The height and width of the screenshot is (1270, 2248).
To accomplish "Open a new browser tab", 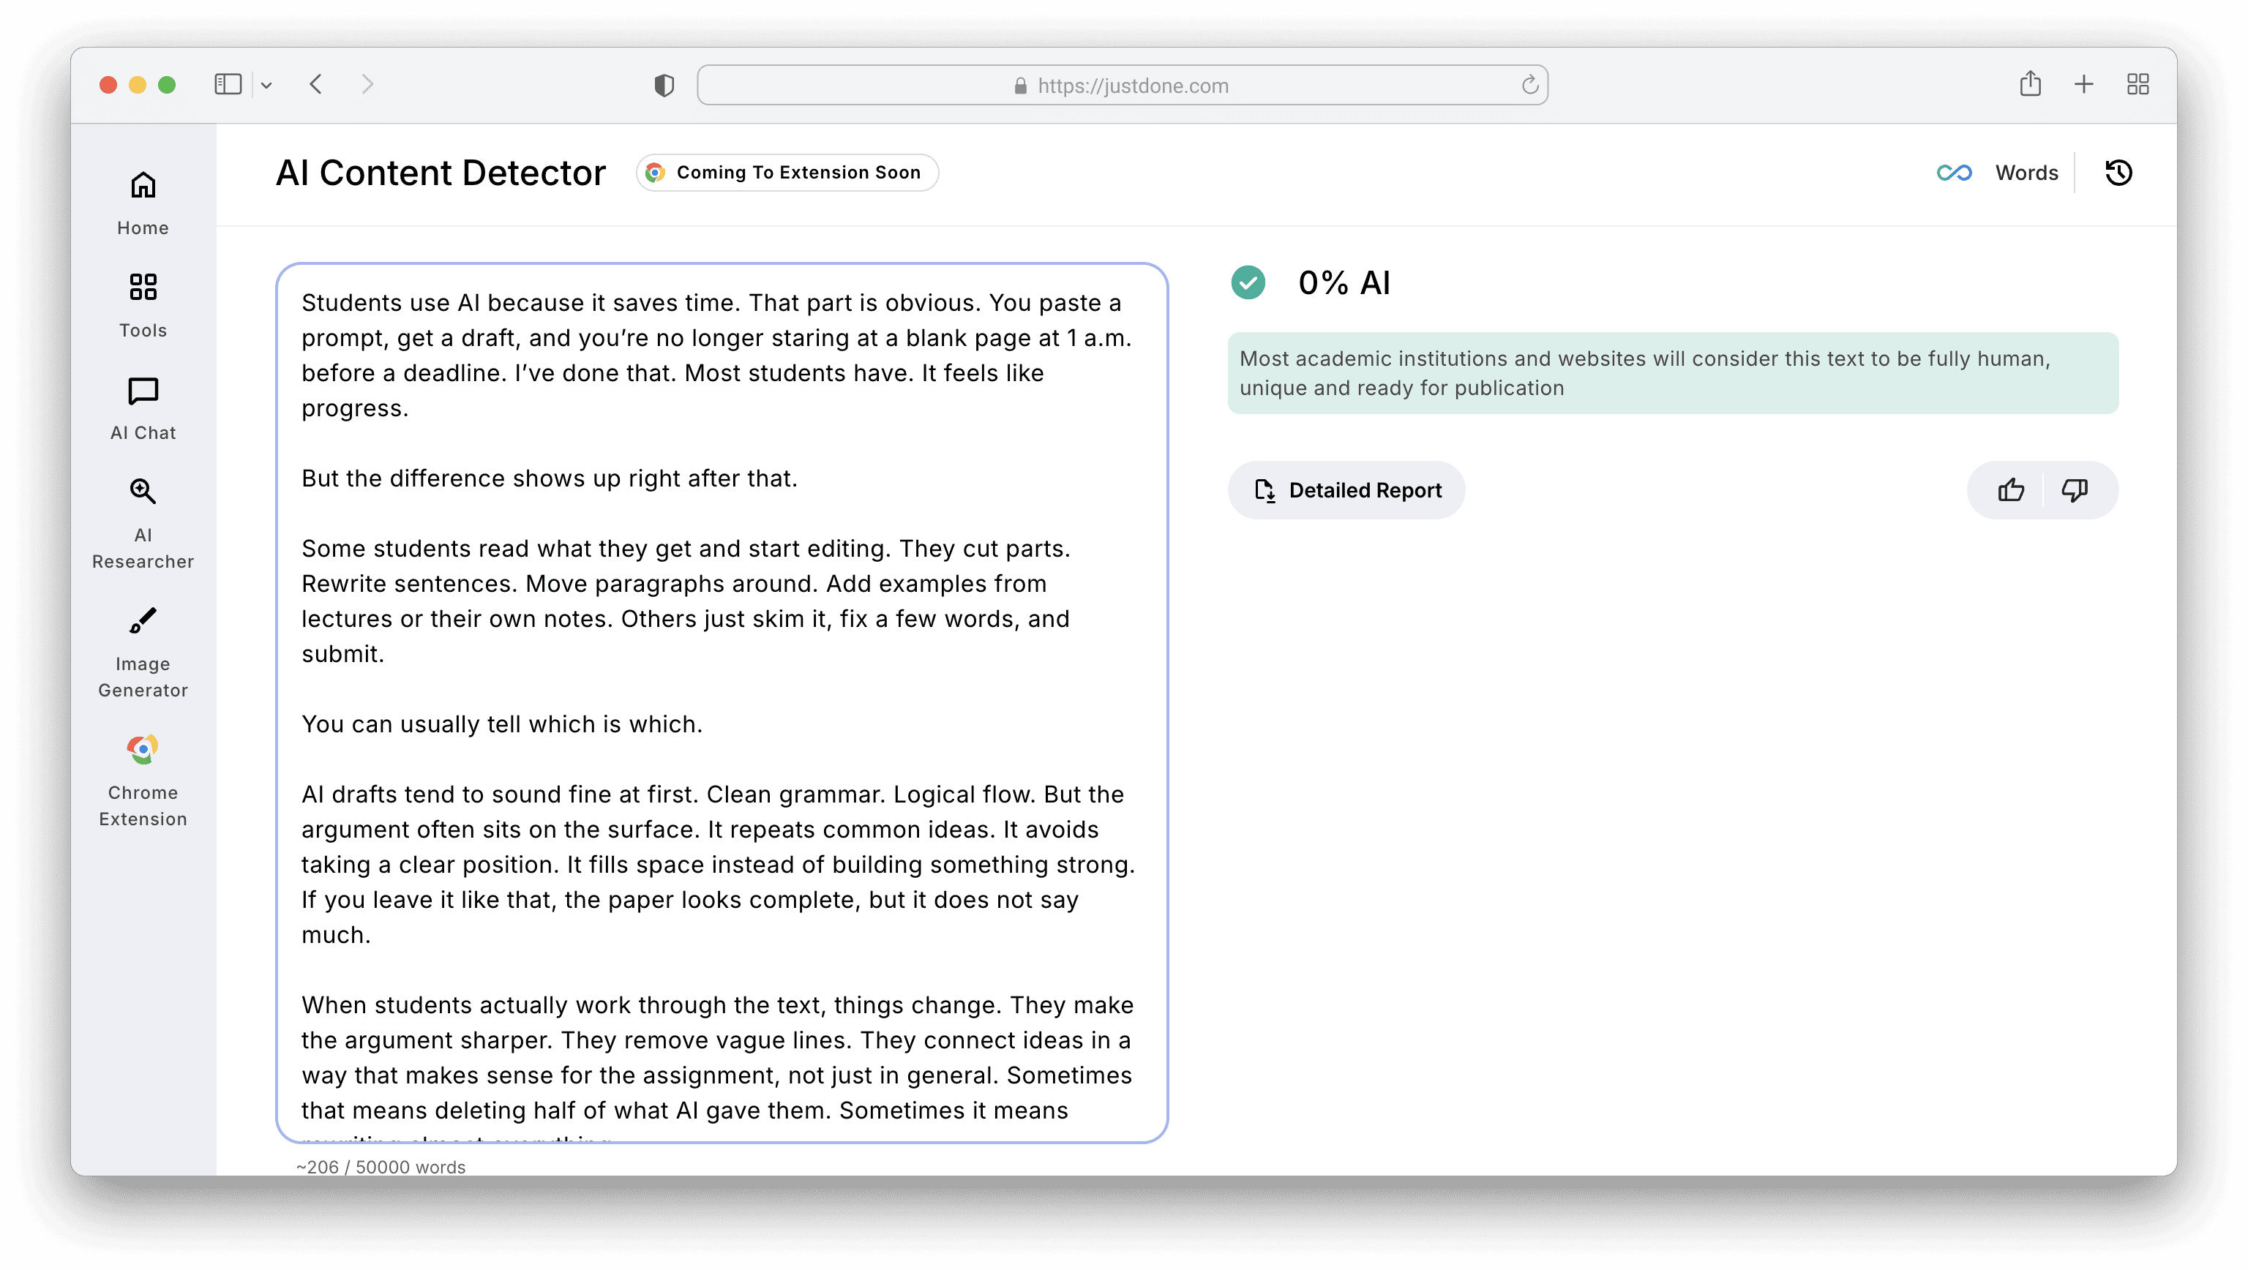I will [2084, 85].
